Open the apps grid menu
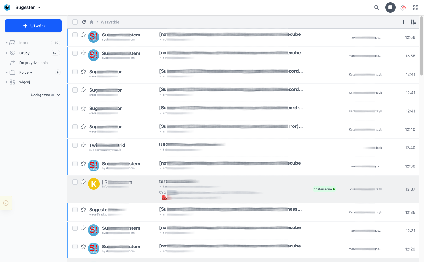This screenshot has width=424, height=262. click(416, 8)
